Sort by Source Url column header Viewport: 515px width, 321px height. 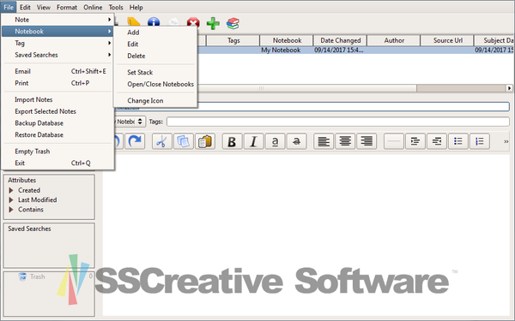click(447, 40)
